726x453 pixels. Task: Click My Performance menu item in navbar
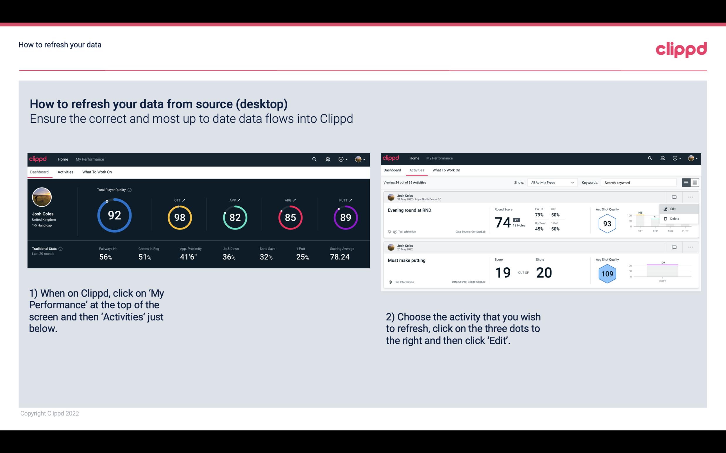click(x=90, y=159)
